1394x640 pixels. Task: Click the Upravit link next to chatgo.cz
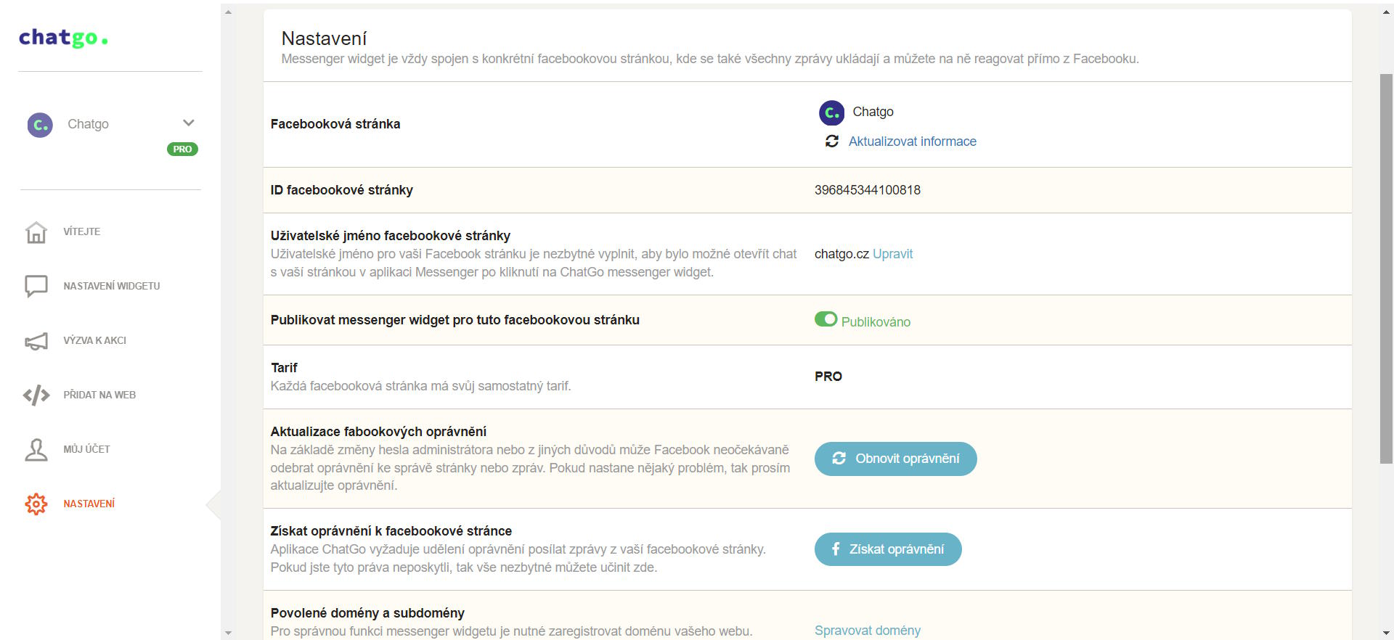892,254
